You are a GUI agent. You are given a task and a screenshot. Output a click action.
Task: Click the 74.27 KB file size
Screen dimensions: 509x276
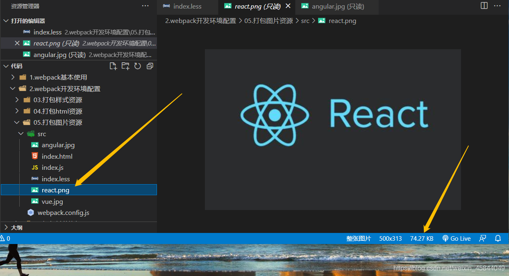click(422, 238)
